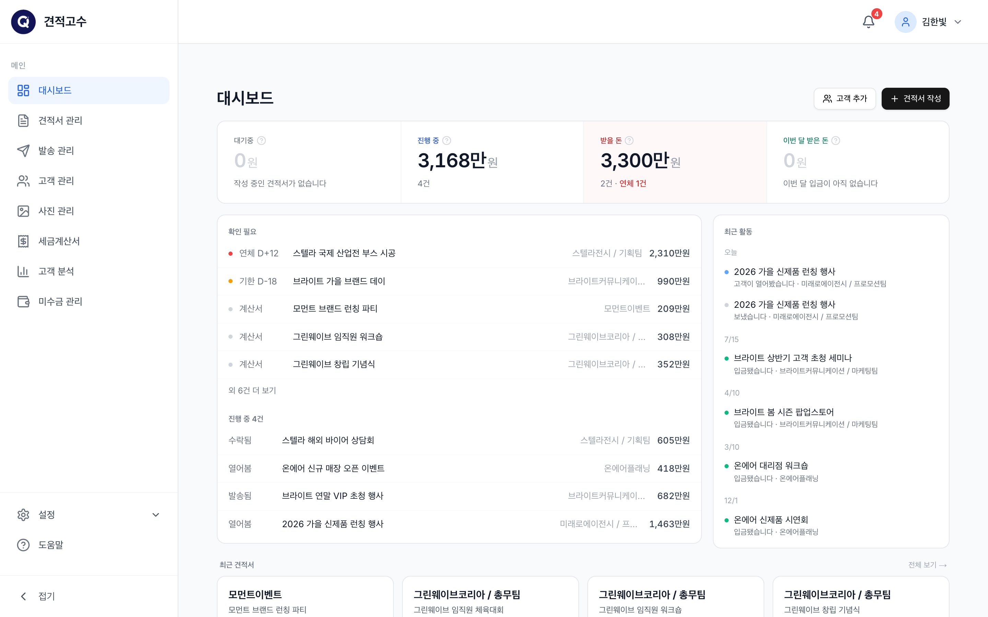Select 세금계산서 menu item

point(89,241)
